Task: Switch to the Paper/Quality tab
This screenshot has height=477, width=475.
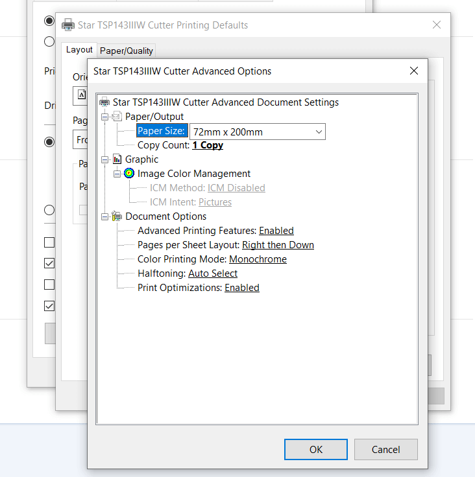Action: pos(126,51)
